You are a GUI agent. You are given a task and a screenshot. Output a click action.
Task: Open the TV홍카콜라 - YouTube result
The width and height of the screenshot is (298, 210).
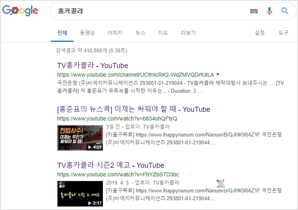[x=93, y=65]
